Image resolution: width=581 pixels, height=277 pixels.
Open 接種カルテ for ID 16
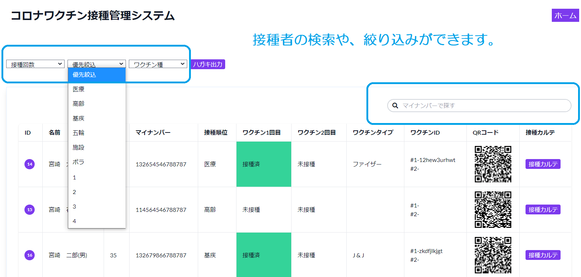543,255
